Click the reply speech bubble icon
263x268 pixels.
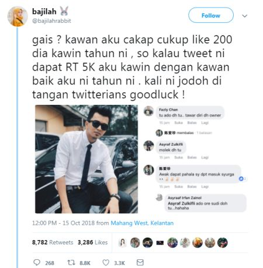[37, 262]
